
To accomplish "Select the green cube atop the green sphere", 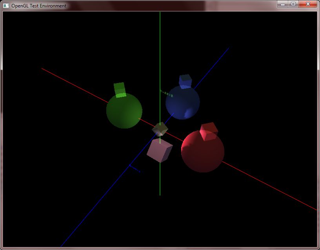I will click(x=119, y=89).
